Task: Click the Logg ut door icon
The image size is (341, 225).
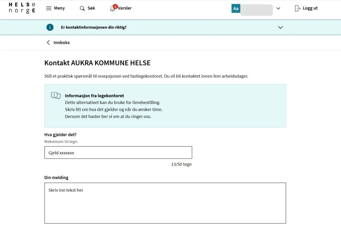Action: click(298, 8)
